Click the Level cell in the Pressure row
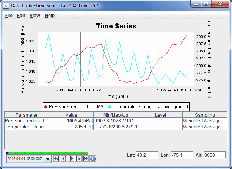 [x=160, y=121]
